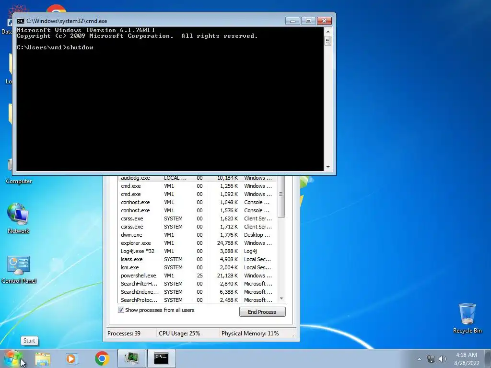Select conhost.exe process using 1,648 K
This screenshot has height=368, width=491.
click(x=197, y=202)
